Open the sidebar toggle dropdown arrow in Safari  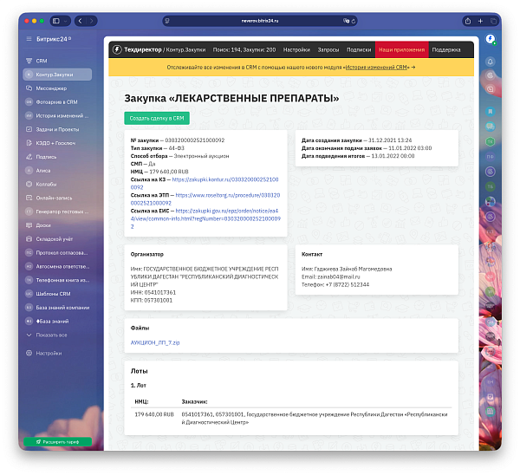click(x=65, y=21)
